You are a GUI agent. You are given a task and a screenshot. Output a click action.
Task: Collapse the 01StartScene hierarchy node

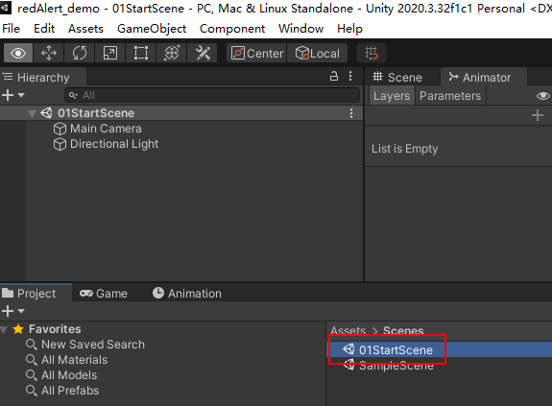(32, 113)
